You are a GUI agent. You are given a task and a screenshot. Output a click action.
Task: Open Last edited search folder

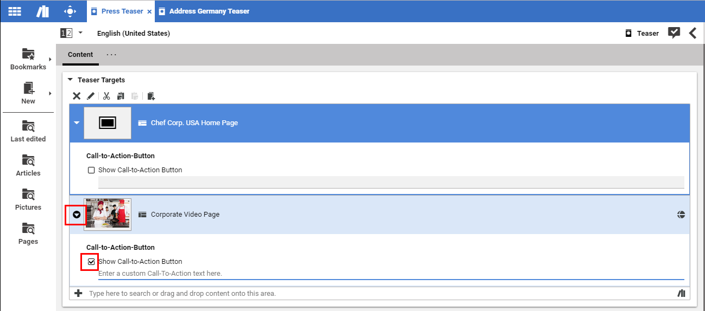point(28,132)
